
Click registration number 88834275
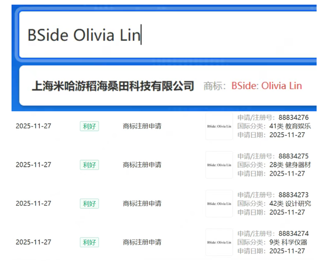[294, 156]
